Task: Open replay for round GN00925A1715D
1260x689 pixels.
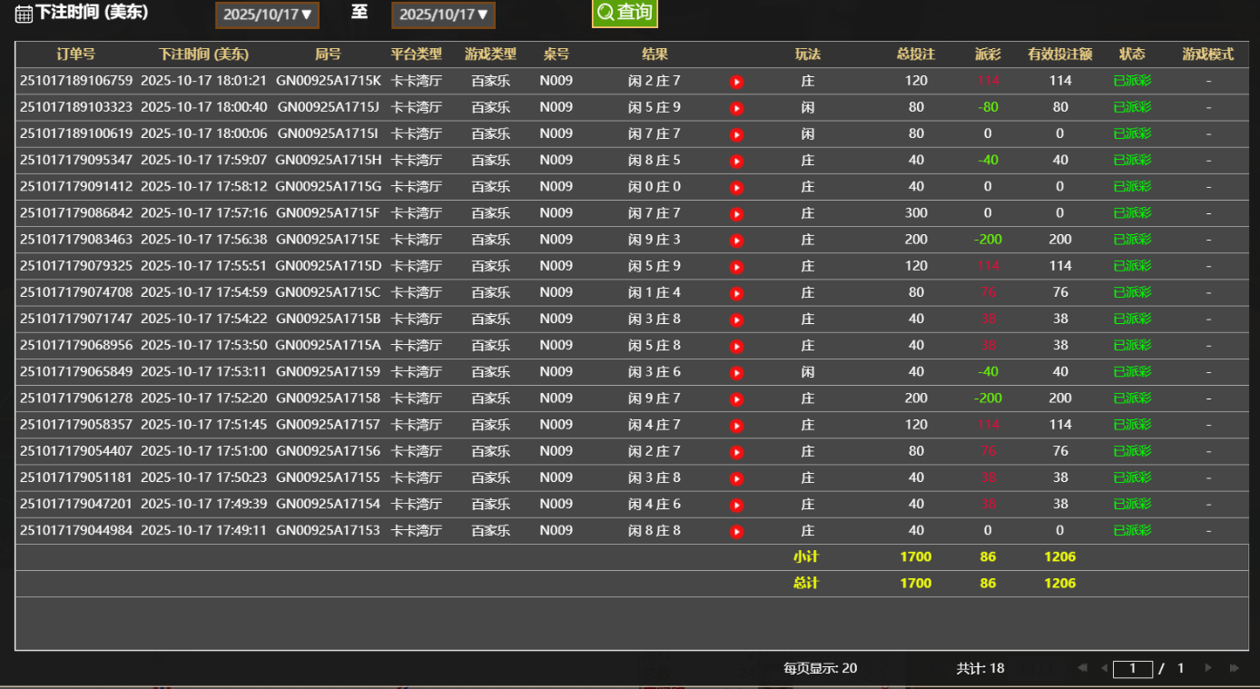Action: [x=737, y=267]
